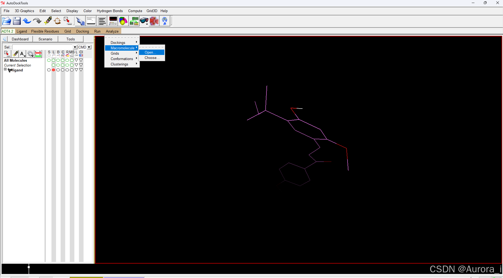503x278 pixels.
Task: Click the gray redo arrow
Action: coord(37,21)
